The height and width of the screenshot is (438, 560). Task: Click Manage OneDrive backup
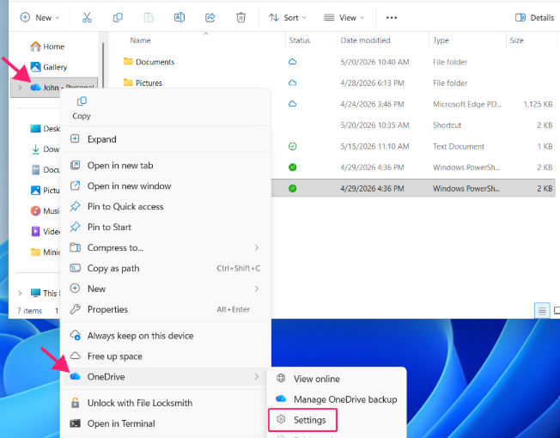337,399
